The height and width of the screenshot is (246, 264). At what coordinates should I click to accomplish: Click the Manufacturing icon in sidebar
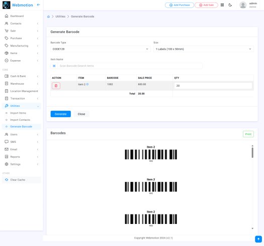(7, 46)
